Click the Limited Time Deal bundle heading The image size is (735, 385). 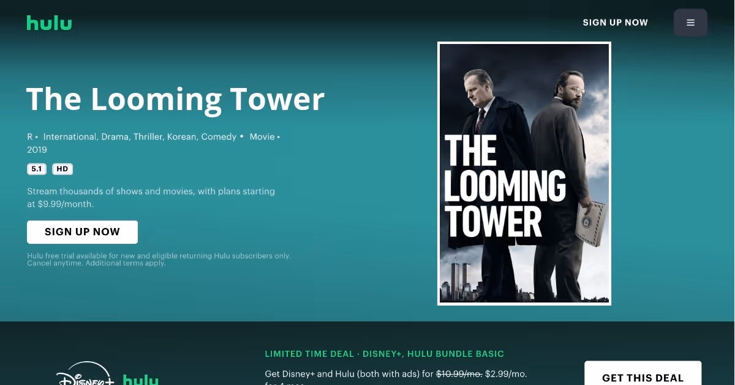coord(384,354)
